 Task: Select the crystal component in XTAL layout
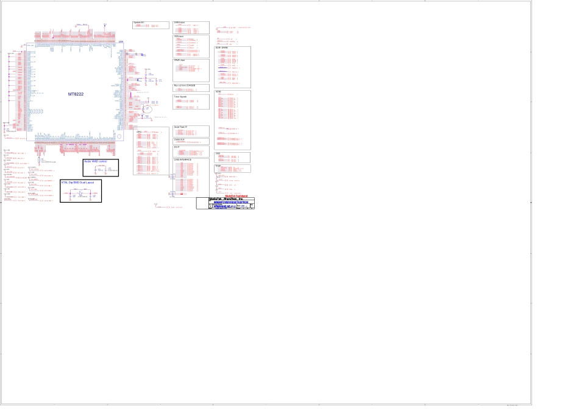tap(80, 194)
